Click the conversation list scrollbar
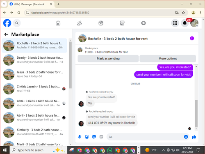This screenshot has width=205, height=154. click(x=70, y=65)
